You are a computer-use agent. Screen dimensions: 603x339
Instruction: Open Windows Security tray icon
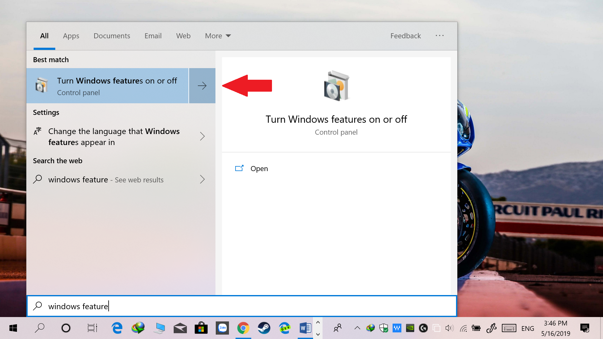(x=384, y=328)
